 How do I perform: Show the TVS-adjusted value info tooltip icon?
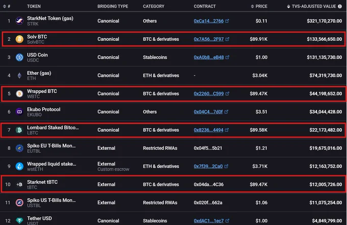340,6
